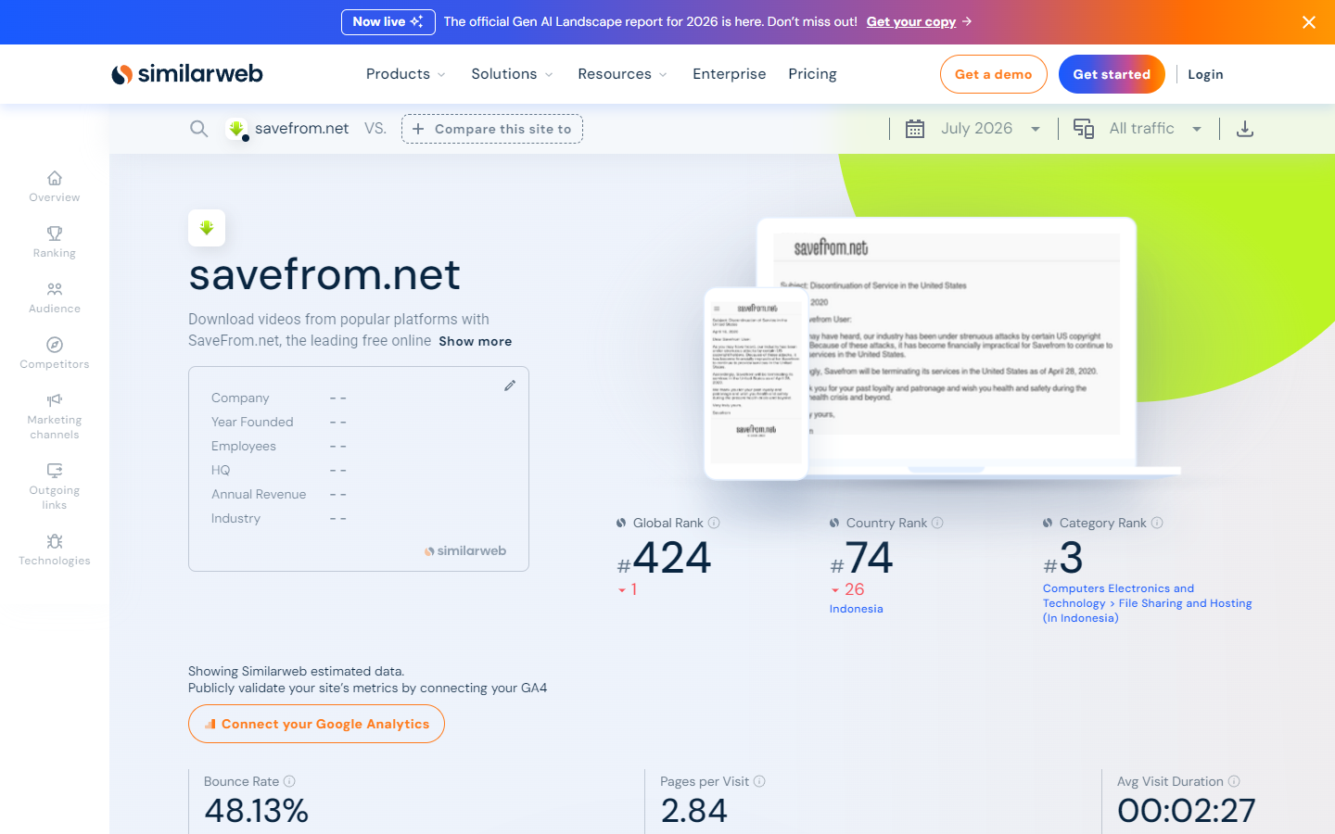Image resolution: width=1335 pixels, height=834 pixels.
Task: Click Compare this site to
Action: tap(492, 129)
